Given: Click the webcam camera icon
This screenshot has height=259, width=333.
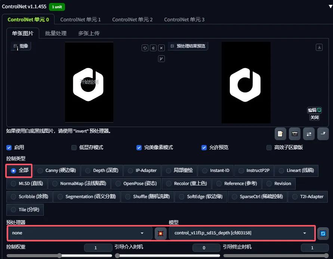Looking at the screenshot, I should (295, 133).
